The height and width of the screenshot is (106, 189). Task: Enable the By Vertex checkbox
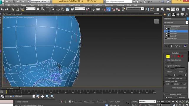coord(166,63)
